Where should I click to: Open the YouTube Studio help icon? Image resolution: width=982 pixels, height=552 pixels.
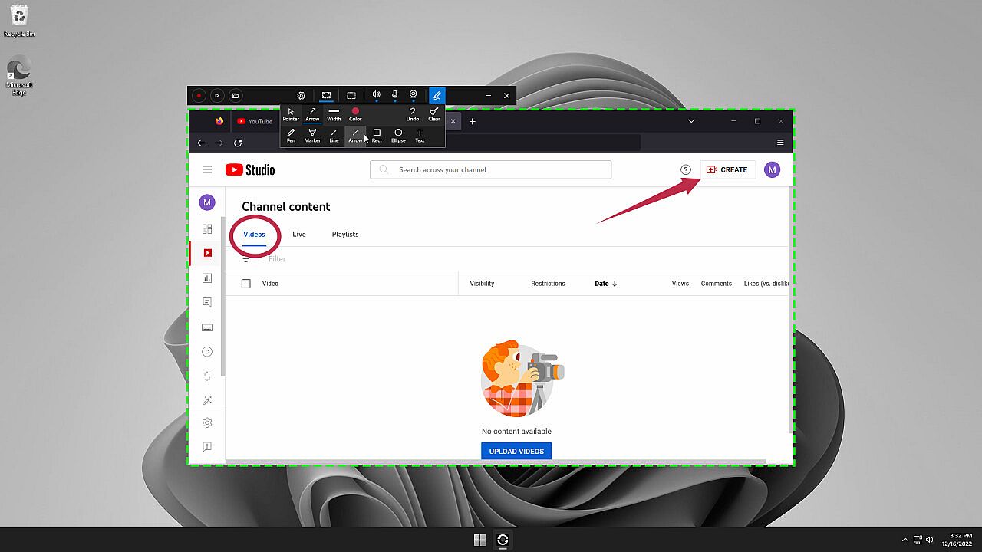(x=686, y=169)
